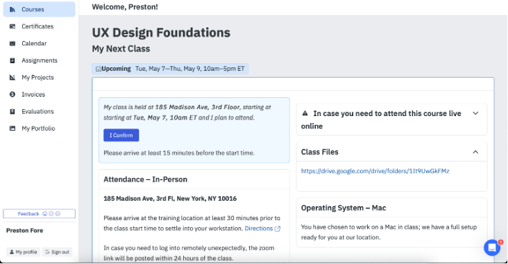Open Invoices using the dollar icon
Image resolution: width=508 pixels, height=264 pixels.
tap(12, 94)
